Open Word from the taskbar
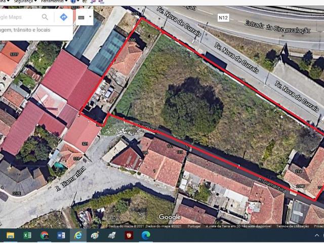 (x=61, y=235)
